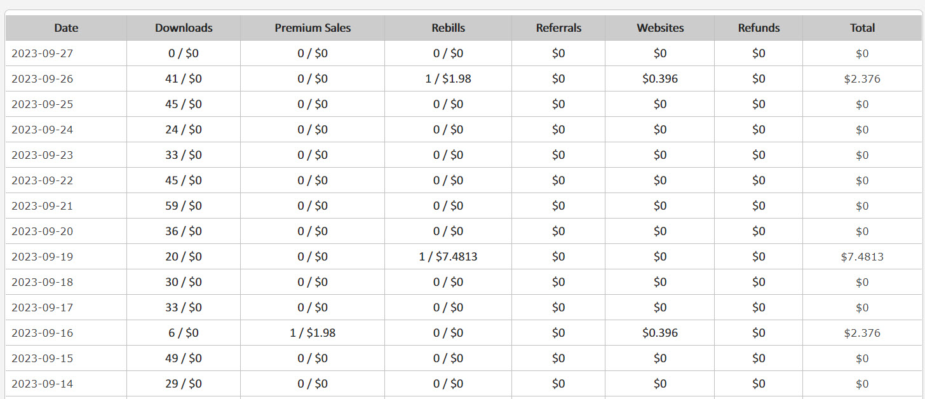The image size is (925, 399).
Task: Click the Premium Sales column header
Action: (313, 28)
